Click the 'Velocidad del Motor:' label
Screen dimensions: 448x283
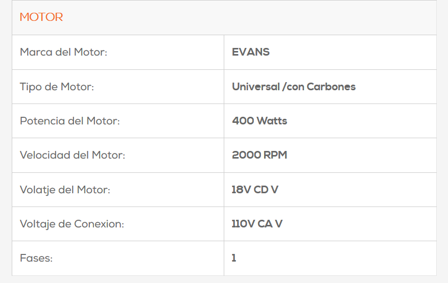pyautogui.click(x=72, y=155)
